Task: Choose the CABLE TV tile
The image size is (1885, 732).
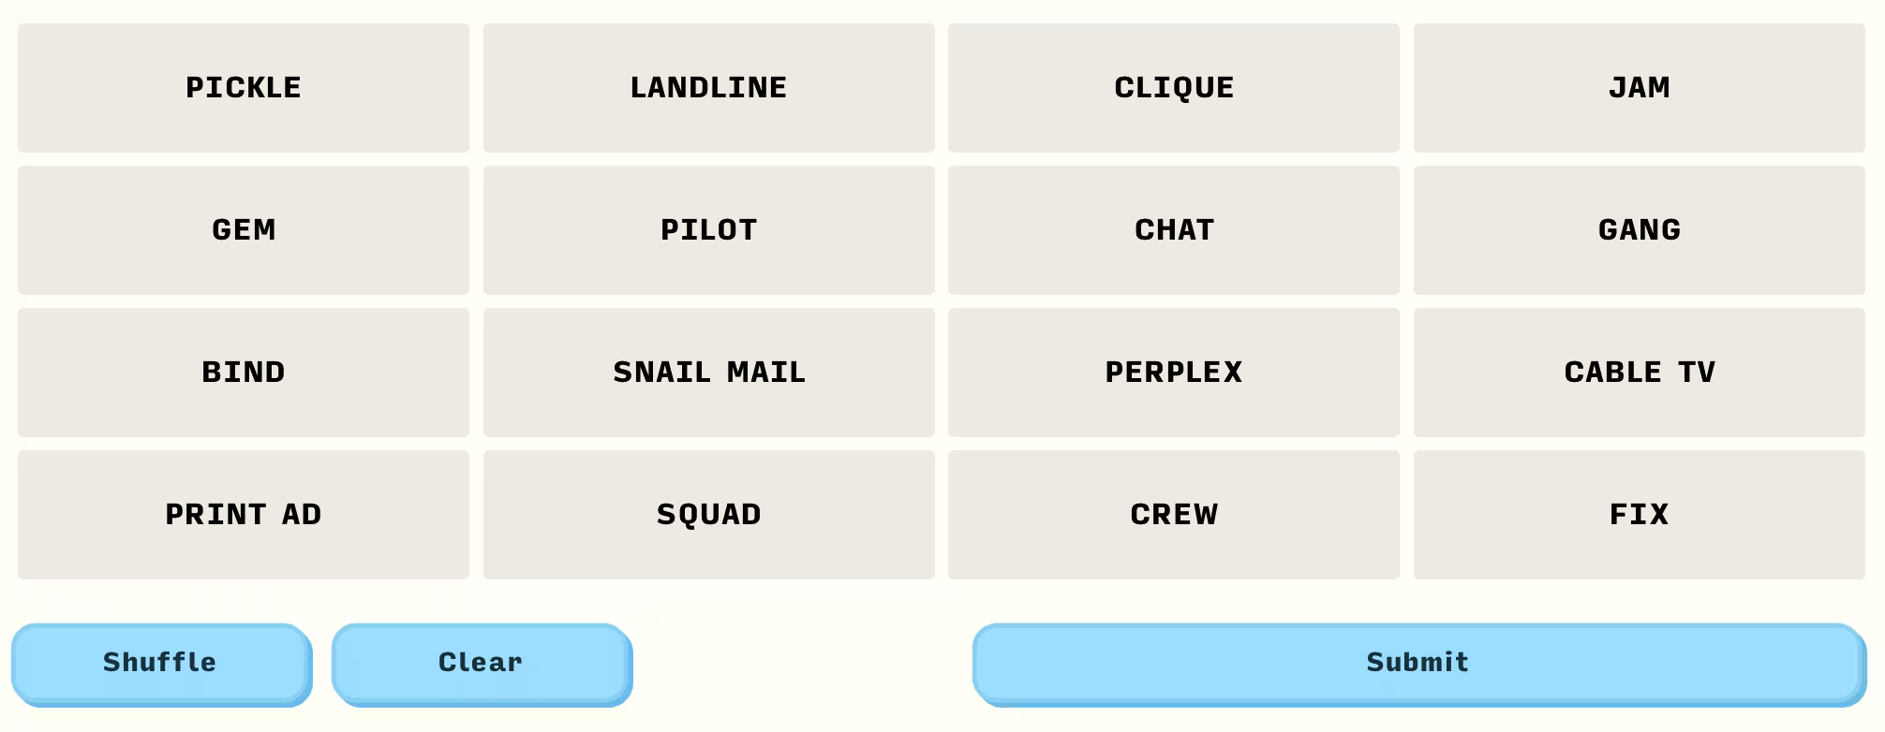Action: click(1639, 373)
